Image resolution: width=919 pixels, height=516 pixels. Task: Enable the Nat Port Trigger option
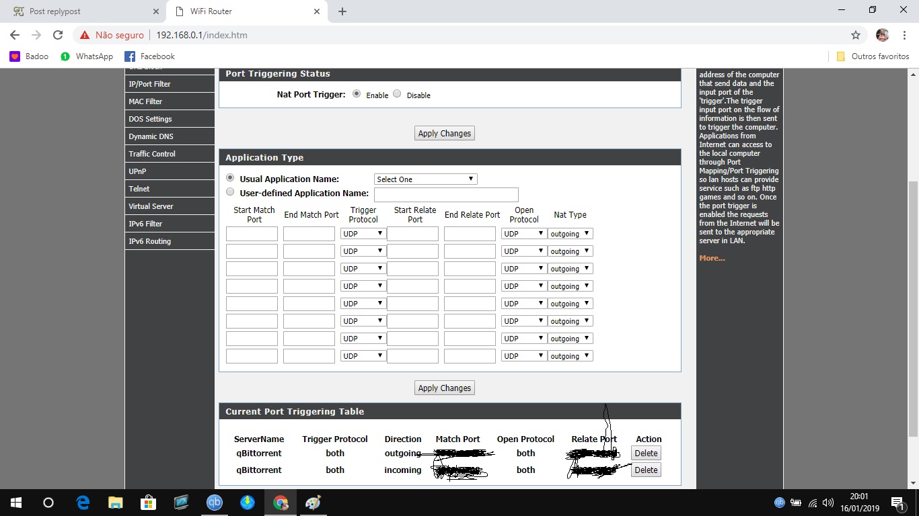click(x=357, y=94)
